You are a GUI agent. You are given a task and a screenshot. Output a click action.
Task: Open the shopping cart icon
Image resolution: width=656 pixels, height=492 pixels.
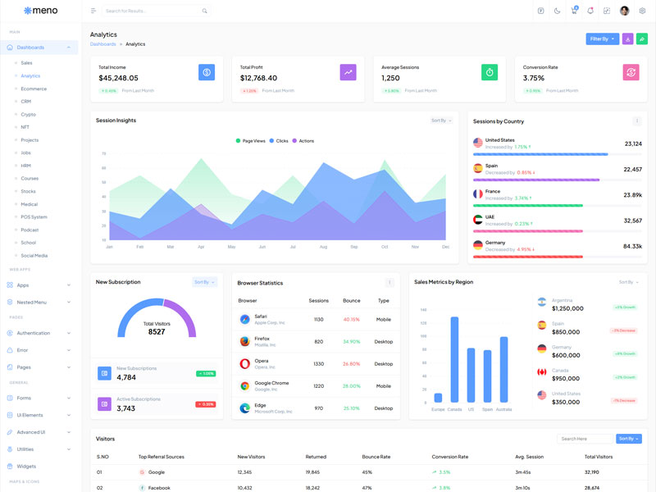tap(574, 11)
